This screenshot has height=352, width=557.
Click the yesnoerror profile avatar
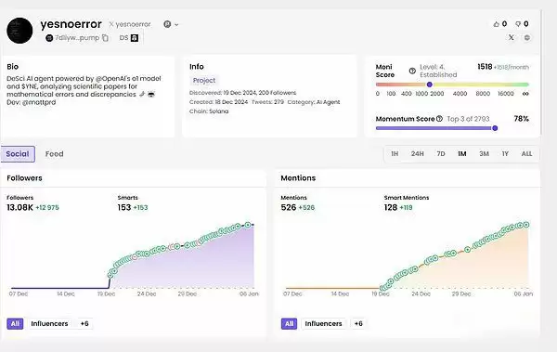[x=19, y=31]
